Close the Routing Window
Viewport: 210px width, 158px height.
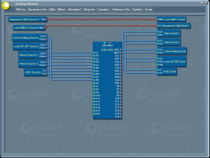206,3
